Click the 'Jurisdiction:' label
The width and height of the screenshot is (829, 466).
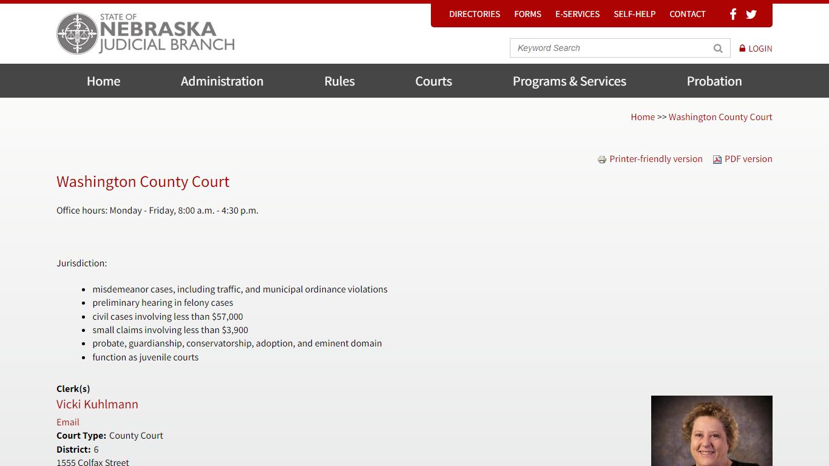[81, 263]
